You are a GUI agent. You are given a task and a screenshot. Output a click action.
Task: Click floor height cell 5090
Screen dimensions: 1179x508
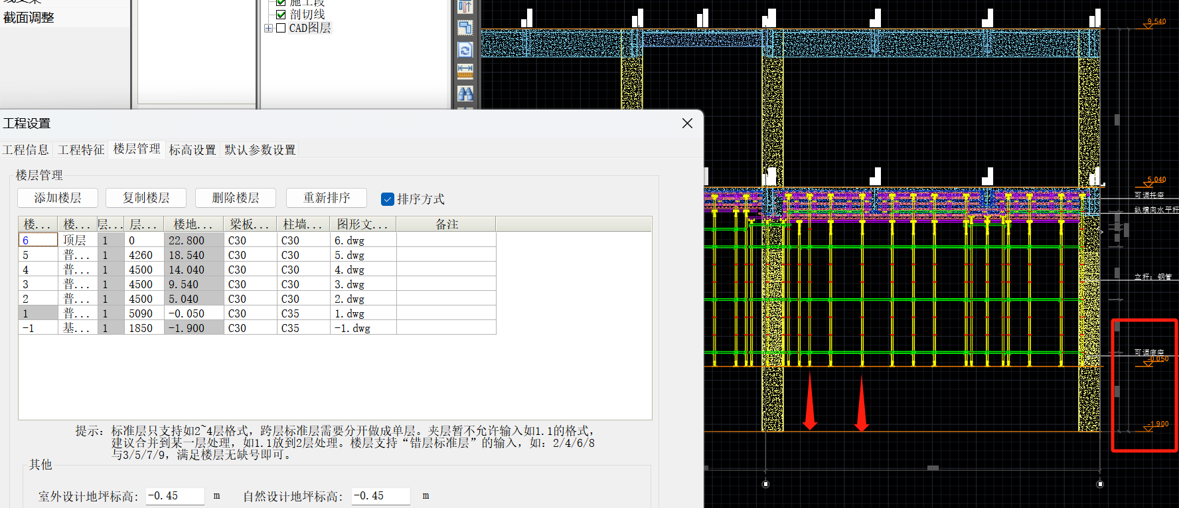(x=144, y=313)
